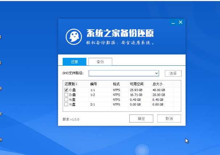Tick the D:盘 checkbox
Viewport: 220px width, 155px height.
tap(66, 95)
